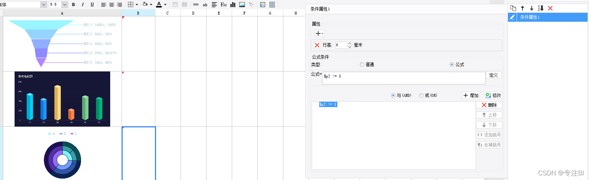
Task: Select the 与(AND) radio button
Action: tap(393, 95)
